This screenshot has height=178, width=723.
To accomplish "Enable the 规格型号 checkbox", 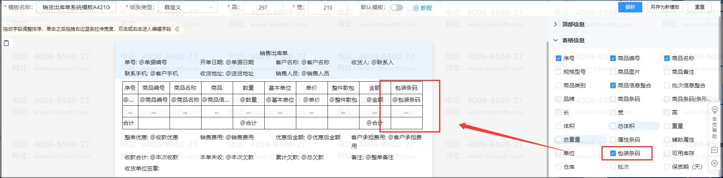I will 559,72.
